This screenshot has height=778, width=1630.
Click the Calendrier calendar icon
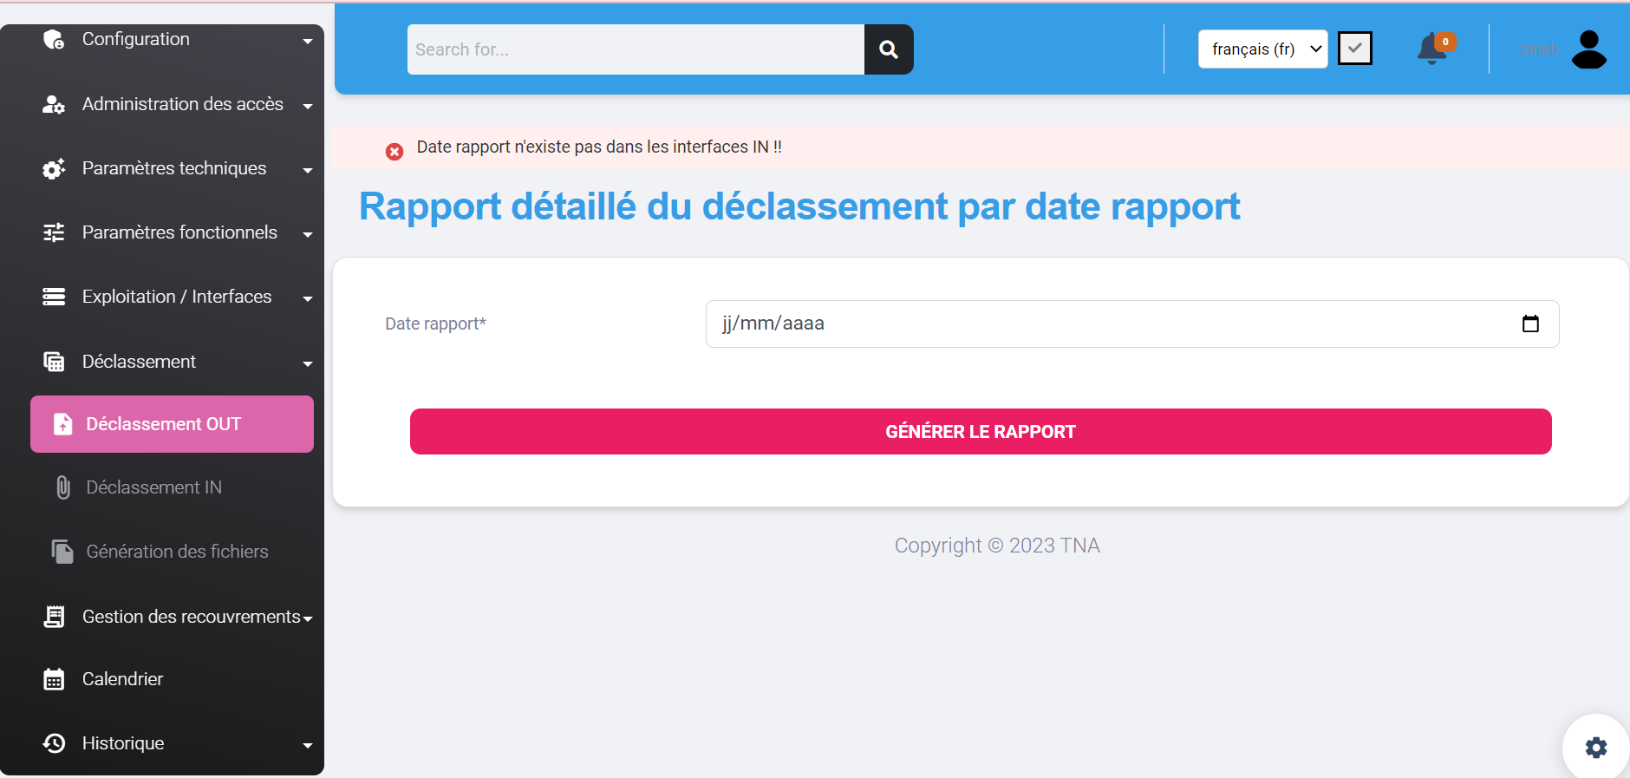pyautogui.click(x=54, y=679)
